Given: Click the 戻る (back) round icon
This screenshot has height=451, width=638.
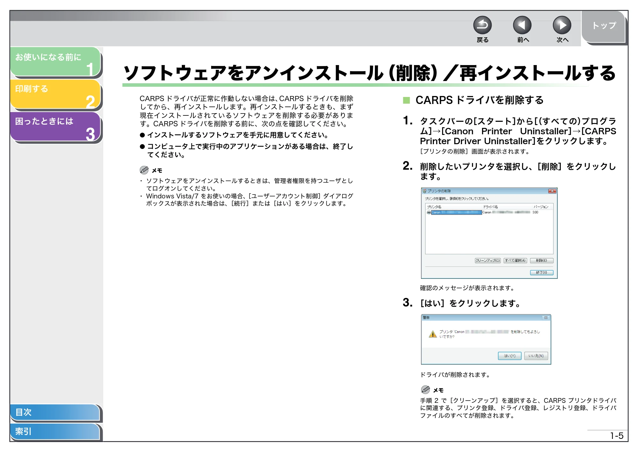Looking at the screenshot, I should click(x=482, y=25).
